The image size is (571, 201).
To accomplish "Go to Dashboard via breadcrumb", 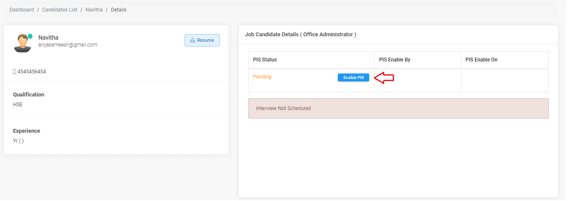I will (22, 10).
